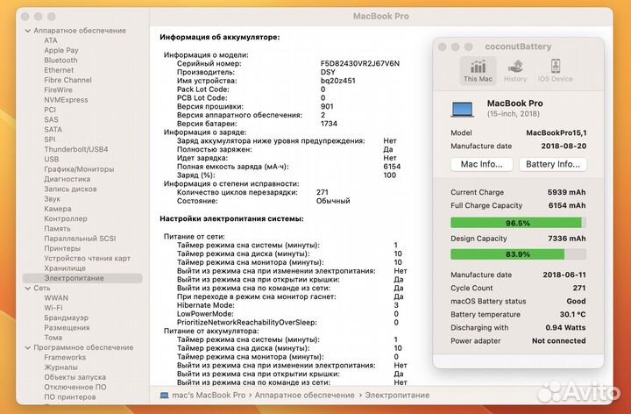Image resolution: width=631 pixels, height=414 pixels.
Task: Click Электропитание in the bottom path bar
Action: [397, 395]
